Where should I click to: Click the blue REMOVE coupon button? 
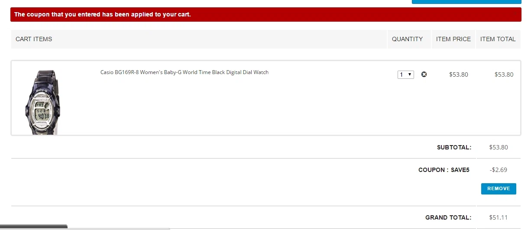pos(499,189)
